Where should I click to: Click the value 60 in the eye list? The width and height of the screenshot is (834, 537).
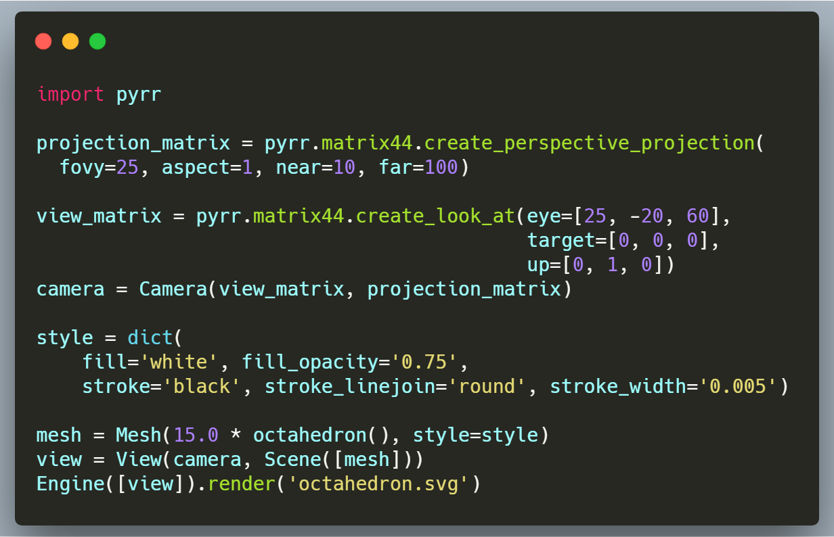(x=698, y=216)
